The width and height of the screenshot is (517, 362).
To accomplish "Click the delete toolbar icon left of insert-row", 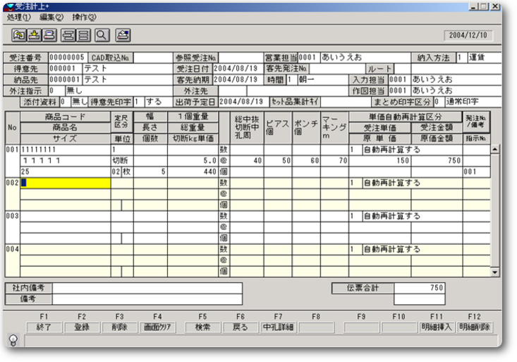I will click(x=49, y=35).
